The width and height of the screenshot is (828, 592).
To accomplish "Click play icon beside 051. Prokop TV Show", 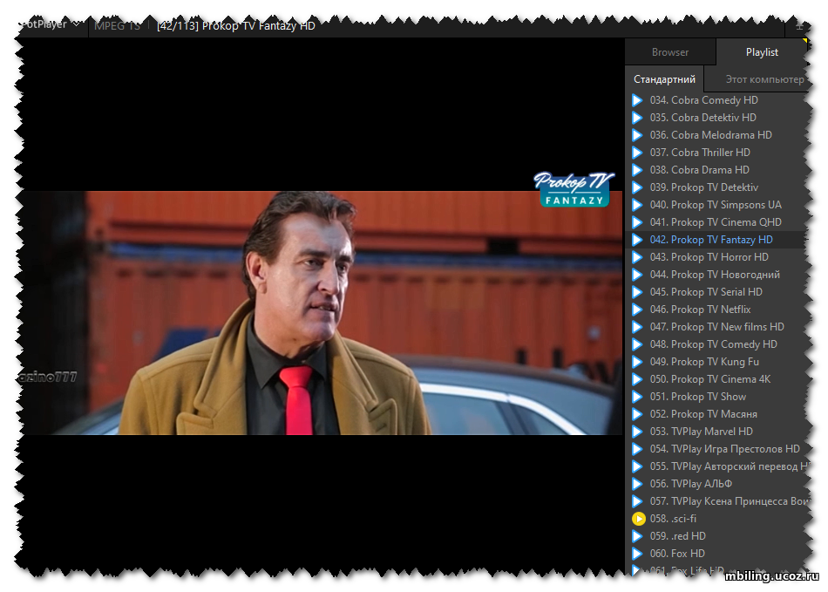I will click(x=637, y=397).
